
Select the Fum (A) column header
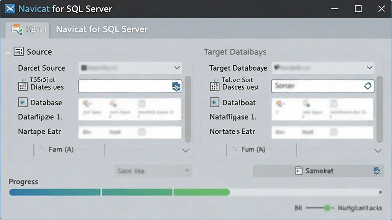253,149
